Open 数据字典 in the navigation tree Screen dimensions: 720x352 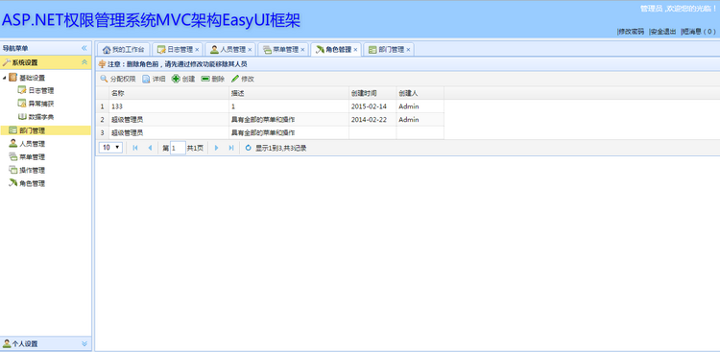point(41,117)
